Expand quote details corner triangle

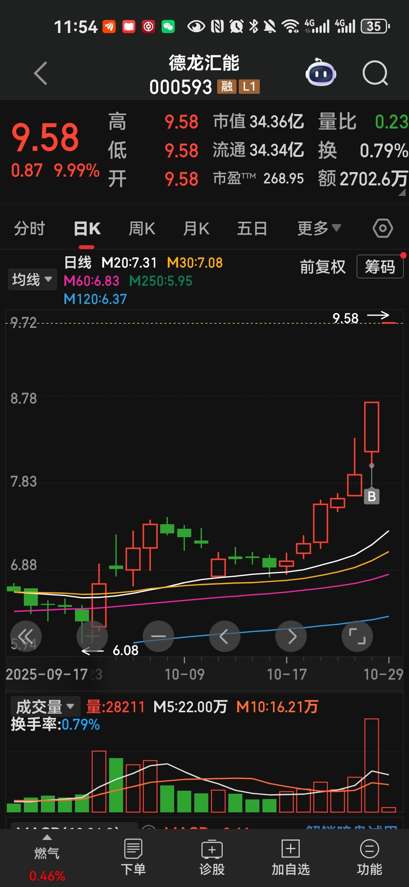click(x=402, y=192)
